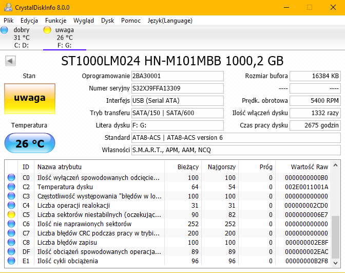The width and height of the screenshot is (345, 273).
Task: Click the ID column header
Action: [26, 167]
